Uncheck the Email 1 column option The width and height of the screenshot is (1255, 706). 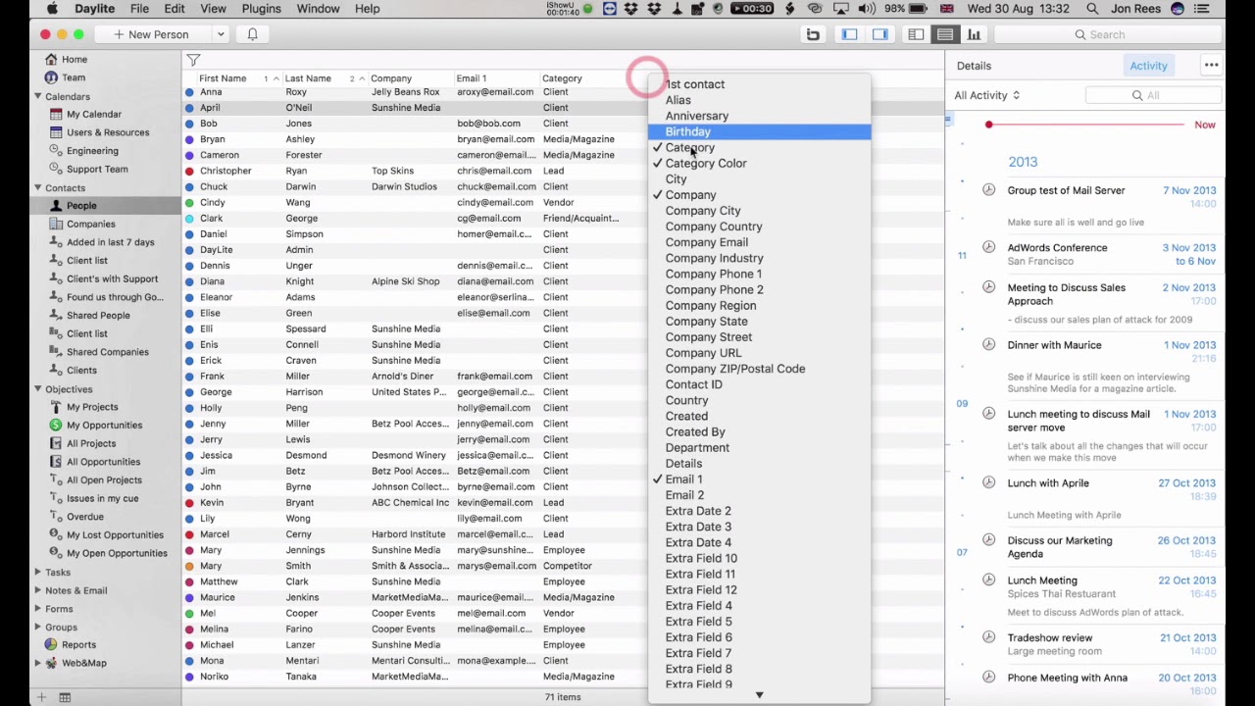point(758,479)
